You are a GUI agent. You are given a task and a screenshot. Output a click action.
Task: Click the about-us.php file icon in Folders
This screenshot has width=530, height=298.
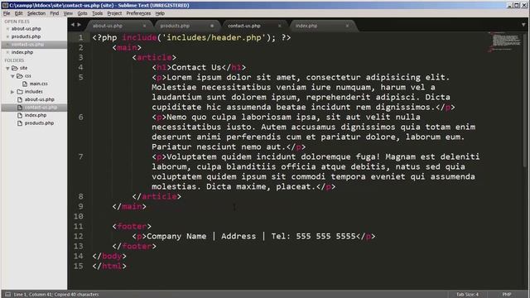(20, 99)
